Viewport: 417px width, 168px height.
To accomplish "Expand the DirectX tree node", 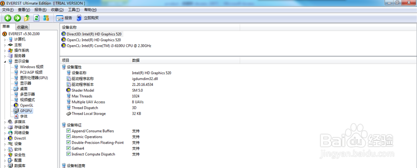I will 5,138.
